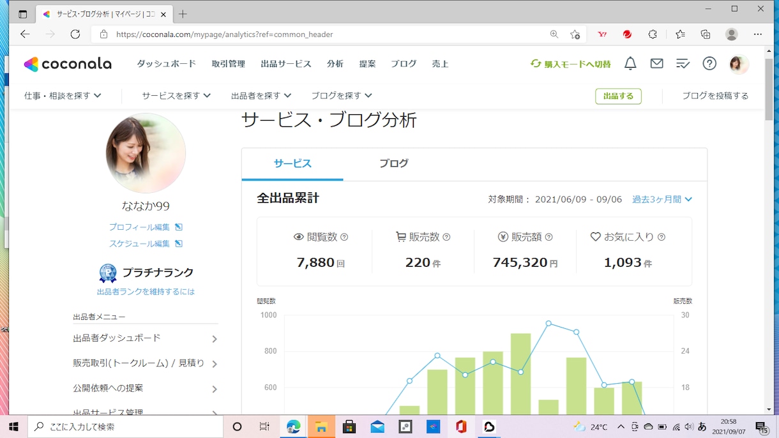Open 売上 in top navigation

point(440,64)
